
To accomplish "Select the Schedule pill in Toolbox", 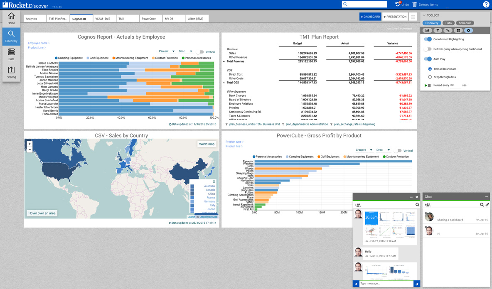I will click(x=465, y=23).
